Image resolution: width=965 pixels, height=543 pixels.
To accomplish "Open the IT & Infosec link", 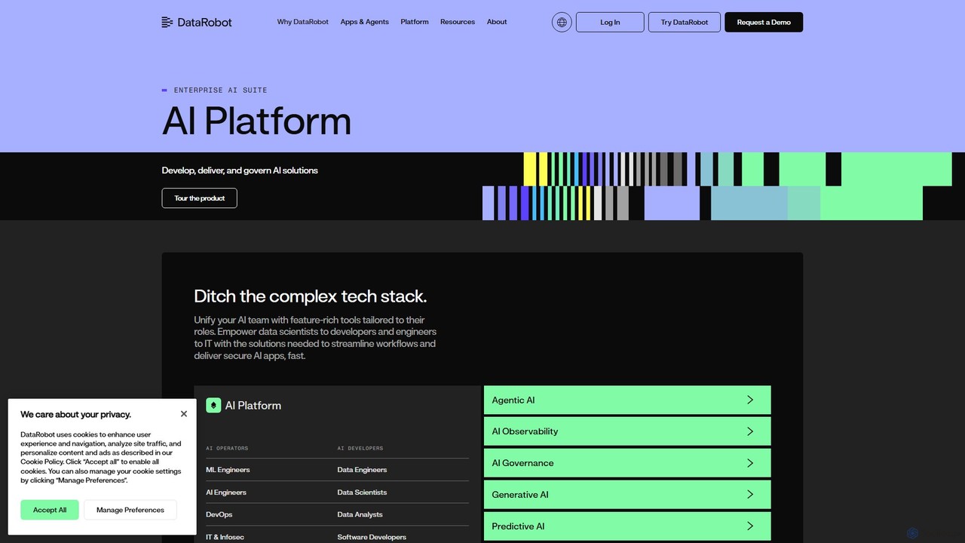I will (225, 537).
